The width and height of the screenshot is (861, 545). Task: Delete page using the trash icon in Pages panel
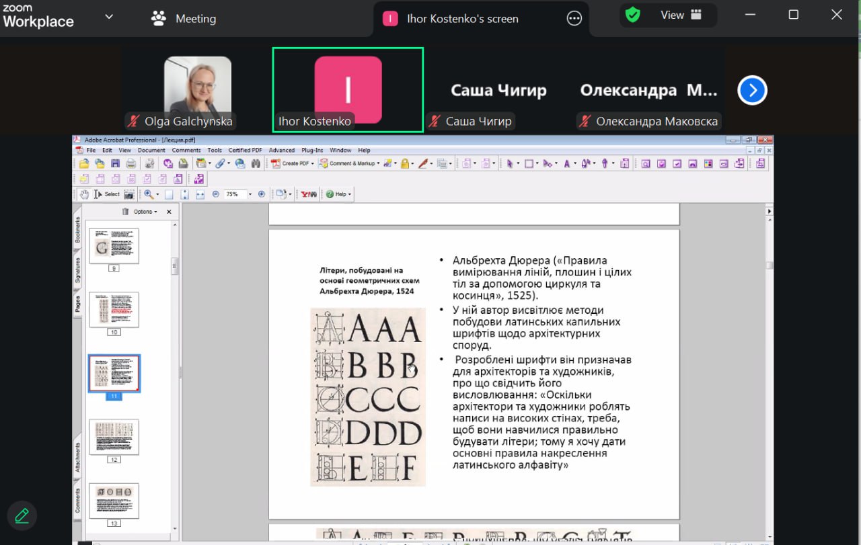[x=124, y=212]
